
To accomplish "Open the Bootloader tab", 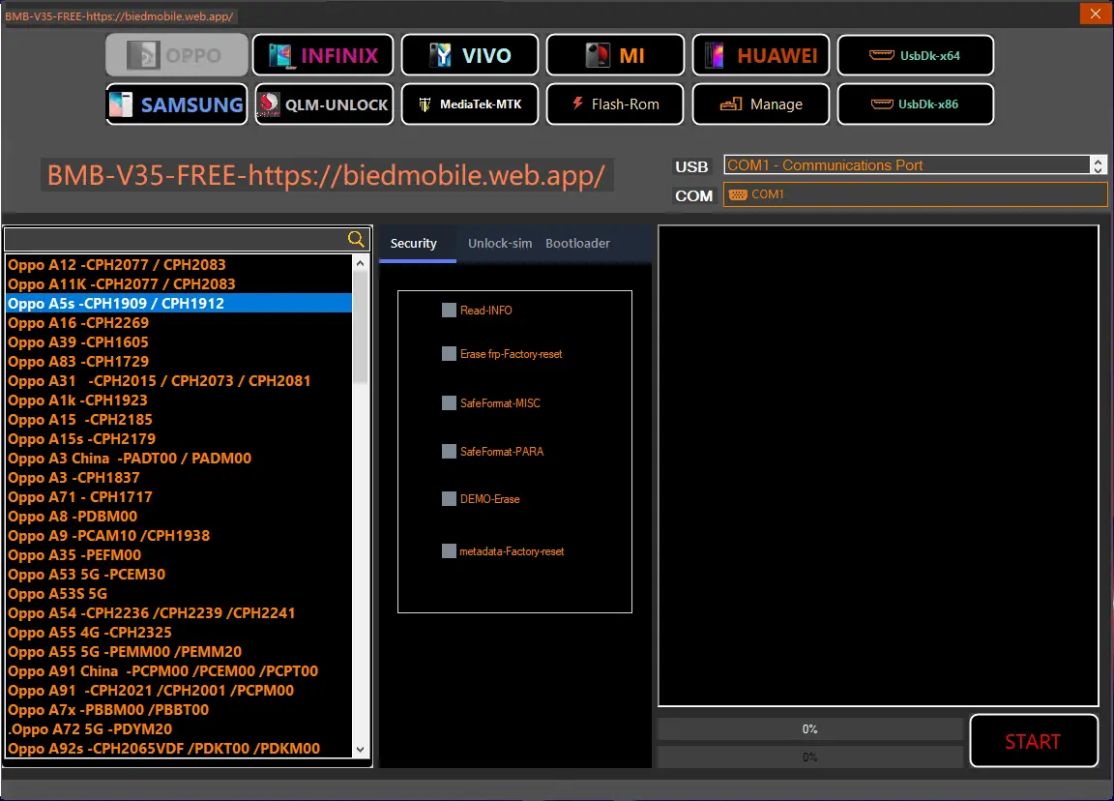I will click(577, 243).
